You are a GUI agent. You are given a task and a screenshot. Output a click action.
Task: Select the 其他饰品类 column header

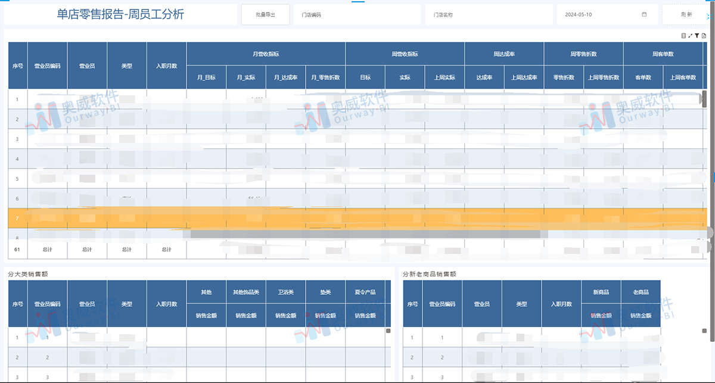click(x=246, y=292)
